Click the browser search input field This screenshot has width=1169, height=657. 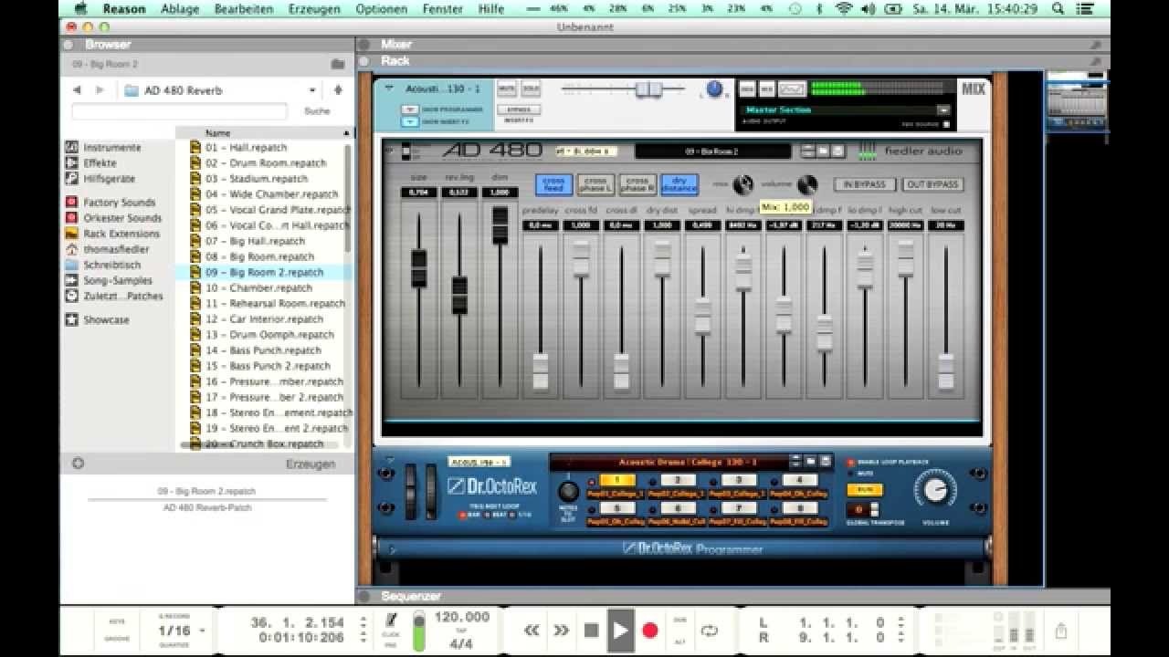(x=179, y=111)
